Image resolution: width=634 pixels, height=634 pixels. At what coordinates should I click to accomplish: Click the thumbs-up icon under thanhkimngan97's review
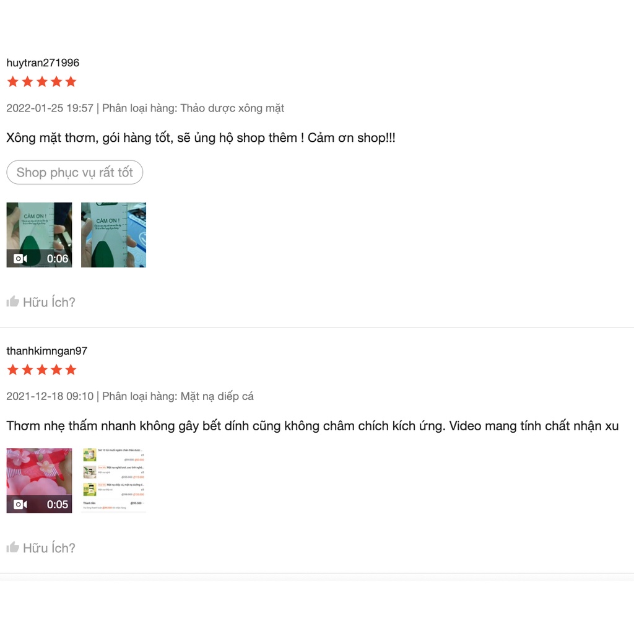coord(12,547)
